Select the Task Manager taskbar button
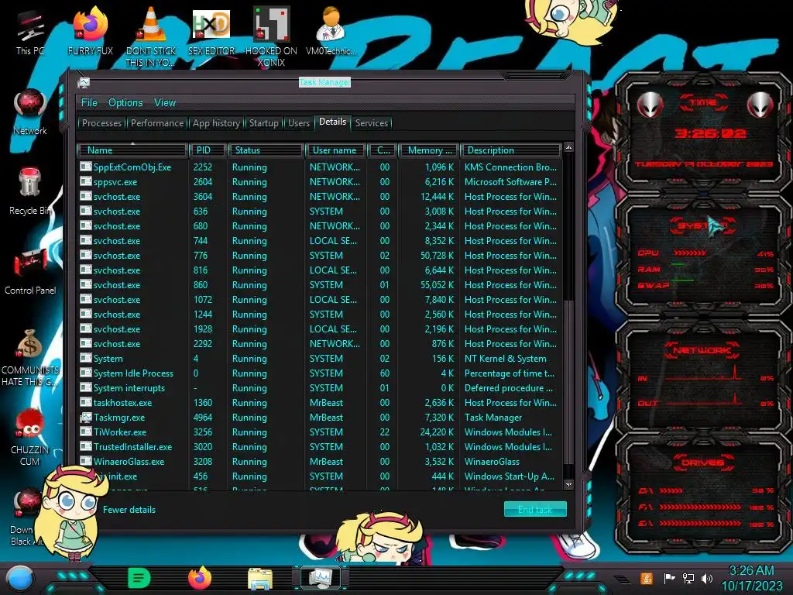The image size is (793, 595). 321,578
